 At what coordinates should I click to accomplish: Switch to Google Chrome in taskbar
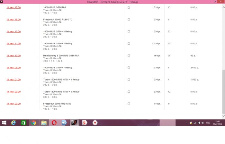[34, 123]
